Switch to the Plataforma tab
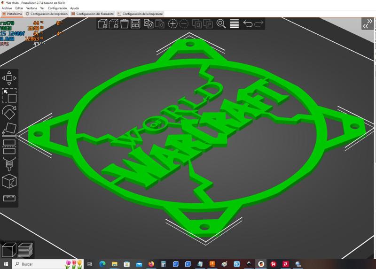Viewport: 376px width, 269px height. [x=12, y=14]
